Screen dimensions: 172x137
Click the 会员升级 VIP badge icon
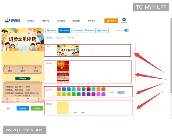[x=124, y=20]
